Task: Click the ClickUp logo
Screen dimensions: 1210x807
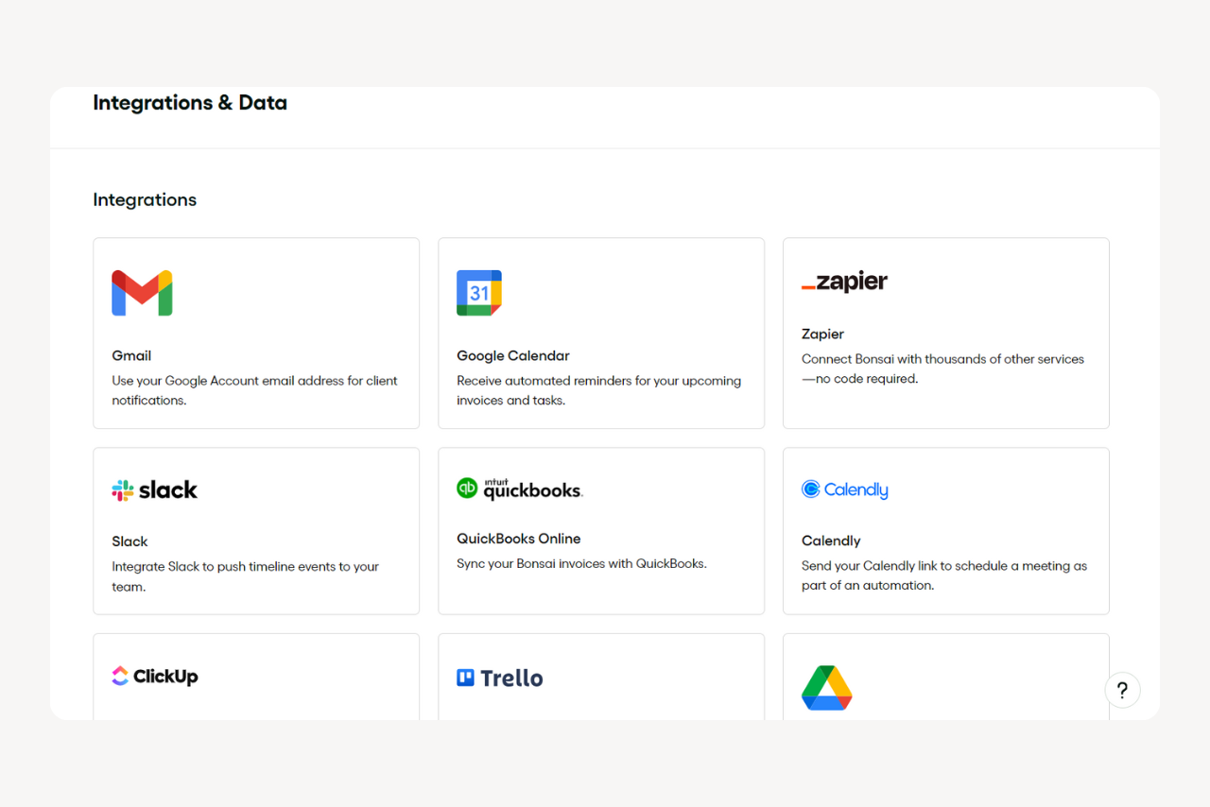Action: click(155, 676)
